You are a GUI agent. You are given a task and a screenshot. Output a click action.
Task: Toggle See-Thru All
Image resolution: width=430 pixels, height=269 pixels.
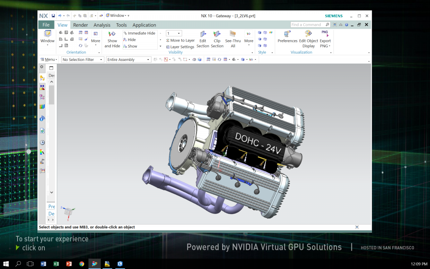tap(233, 39)
